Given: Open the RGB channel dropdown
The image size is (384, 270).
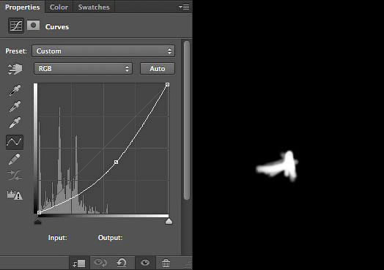Looking at the screenshot, I should 83,69.
